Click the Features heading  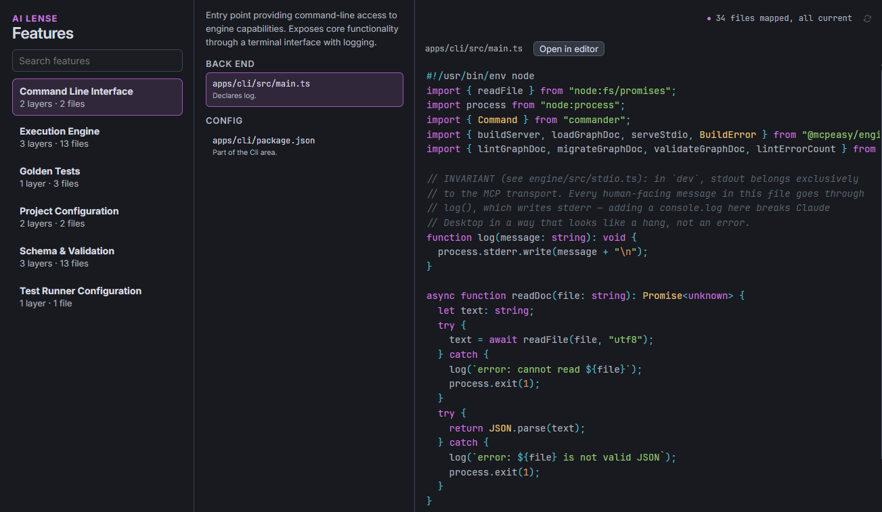(x=43, y=33)
